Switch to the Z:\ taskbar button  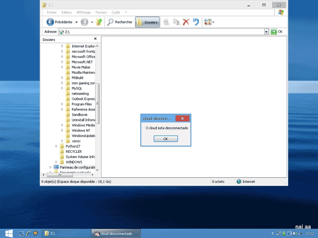click(x=66, y=234)
